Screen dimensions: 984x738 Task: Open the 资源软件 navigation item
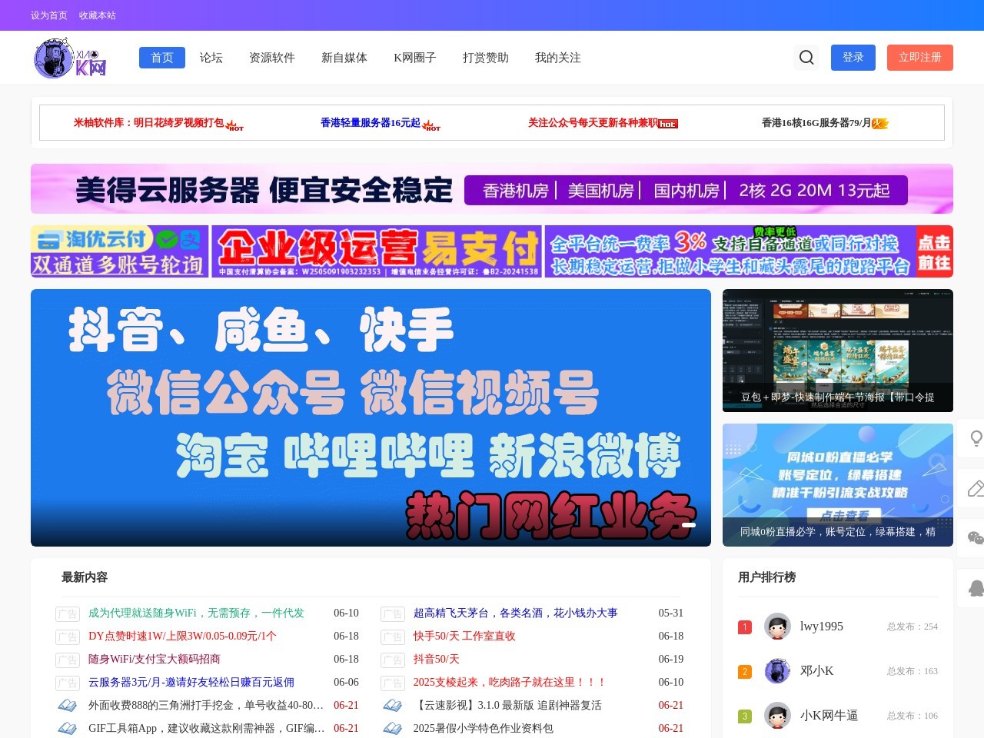pyautogui.click(x=272, y=58)
